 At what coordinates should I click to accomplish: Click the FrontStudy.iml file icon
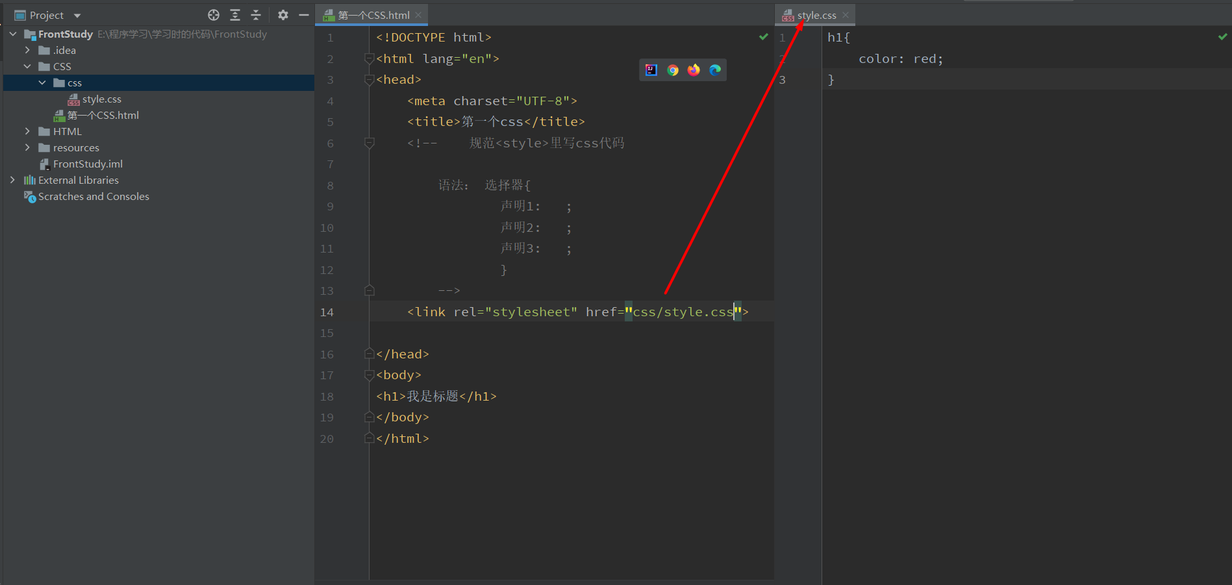coord(45,164)
